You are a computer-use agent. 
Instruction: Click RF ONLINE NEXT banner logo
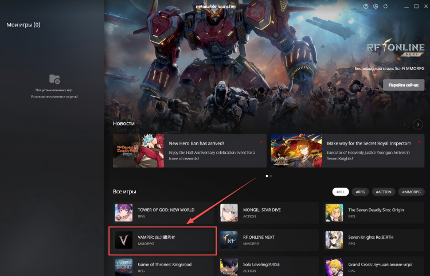click(396, 48)
